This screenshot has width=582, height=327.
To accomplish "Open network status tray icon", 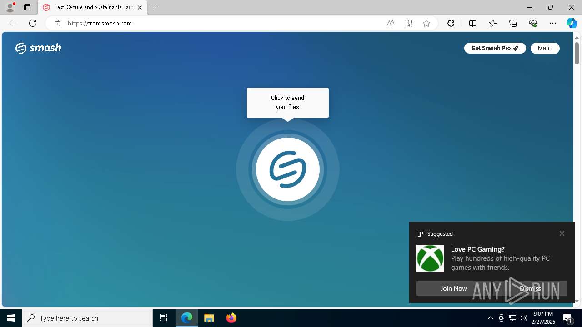I will pos(512,318).
